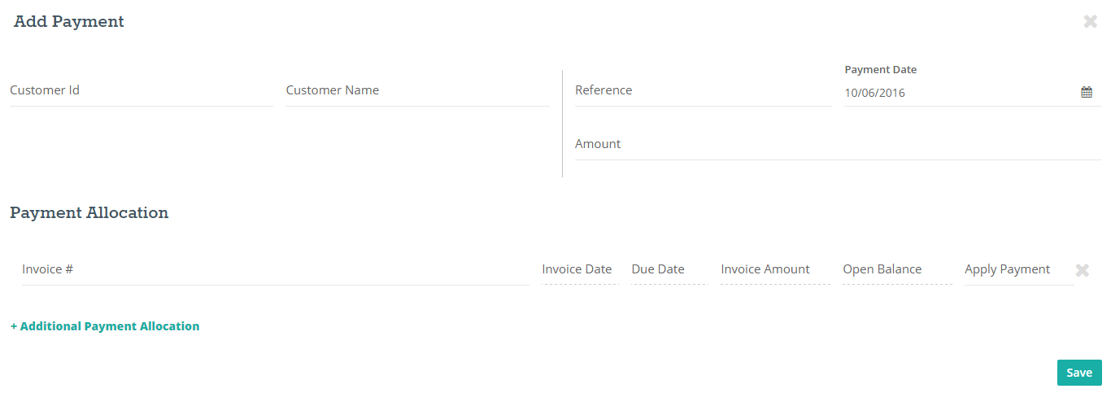This screenshot has height=393, width=1111.
Task: Click the vertical divider beside Reference
Action: 562,124
